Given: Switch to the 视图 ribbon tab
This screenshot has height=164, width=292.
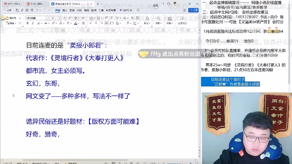Looking at the screenshot, I should point(94,10).
